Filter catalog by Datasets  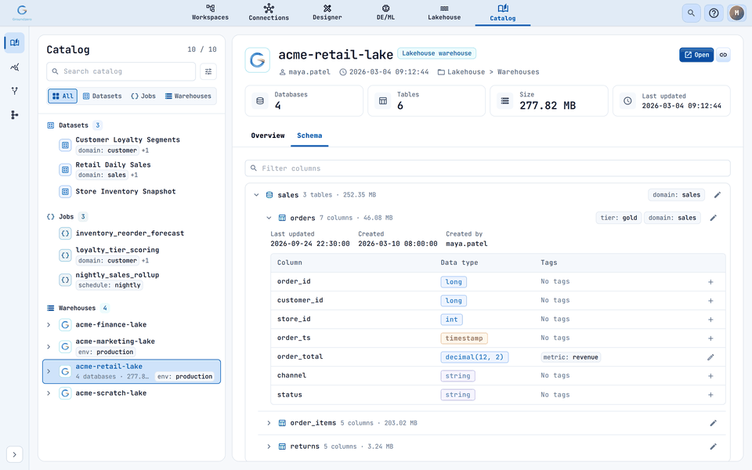(x=102, y=96)
